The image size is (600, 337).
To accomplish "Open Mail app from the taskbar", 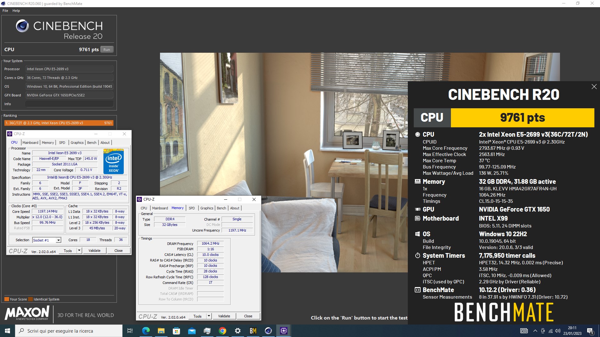I will (192, 331).
